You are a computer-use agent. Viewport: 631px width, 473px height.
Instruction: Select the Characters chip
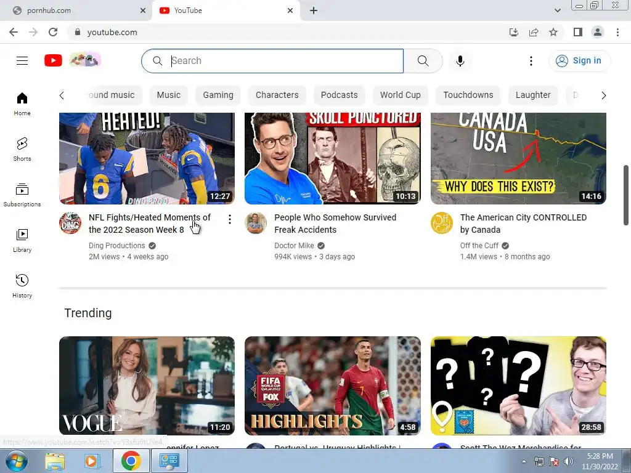tap(277, 95)
